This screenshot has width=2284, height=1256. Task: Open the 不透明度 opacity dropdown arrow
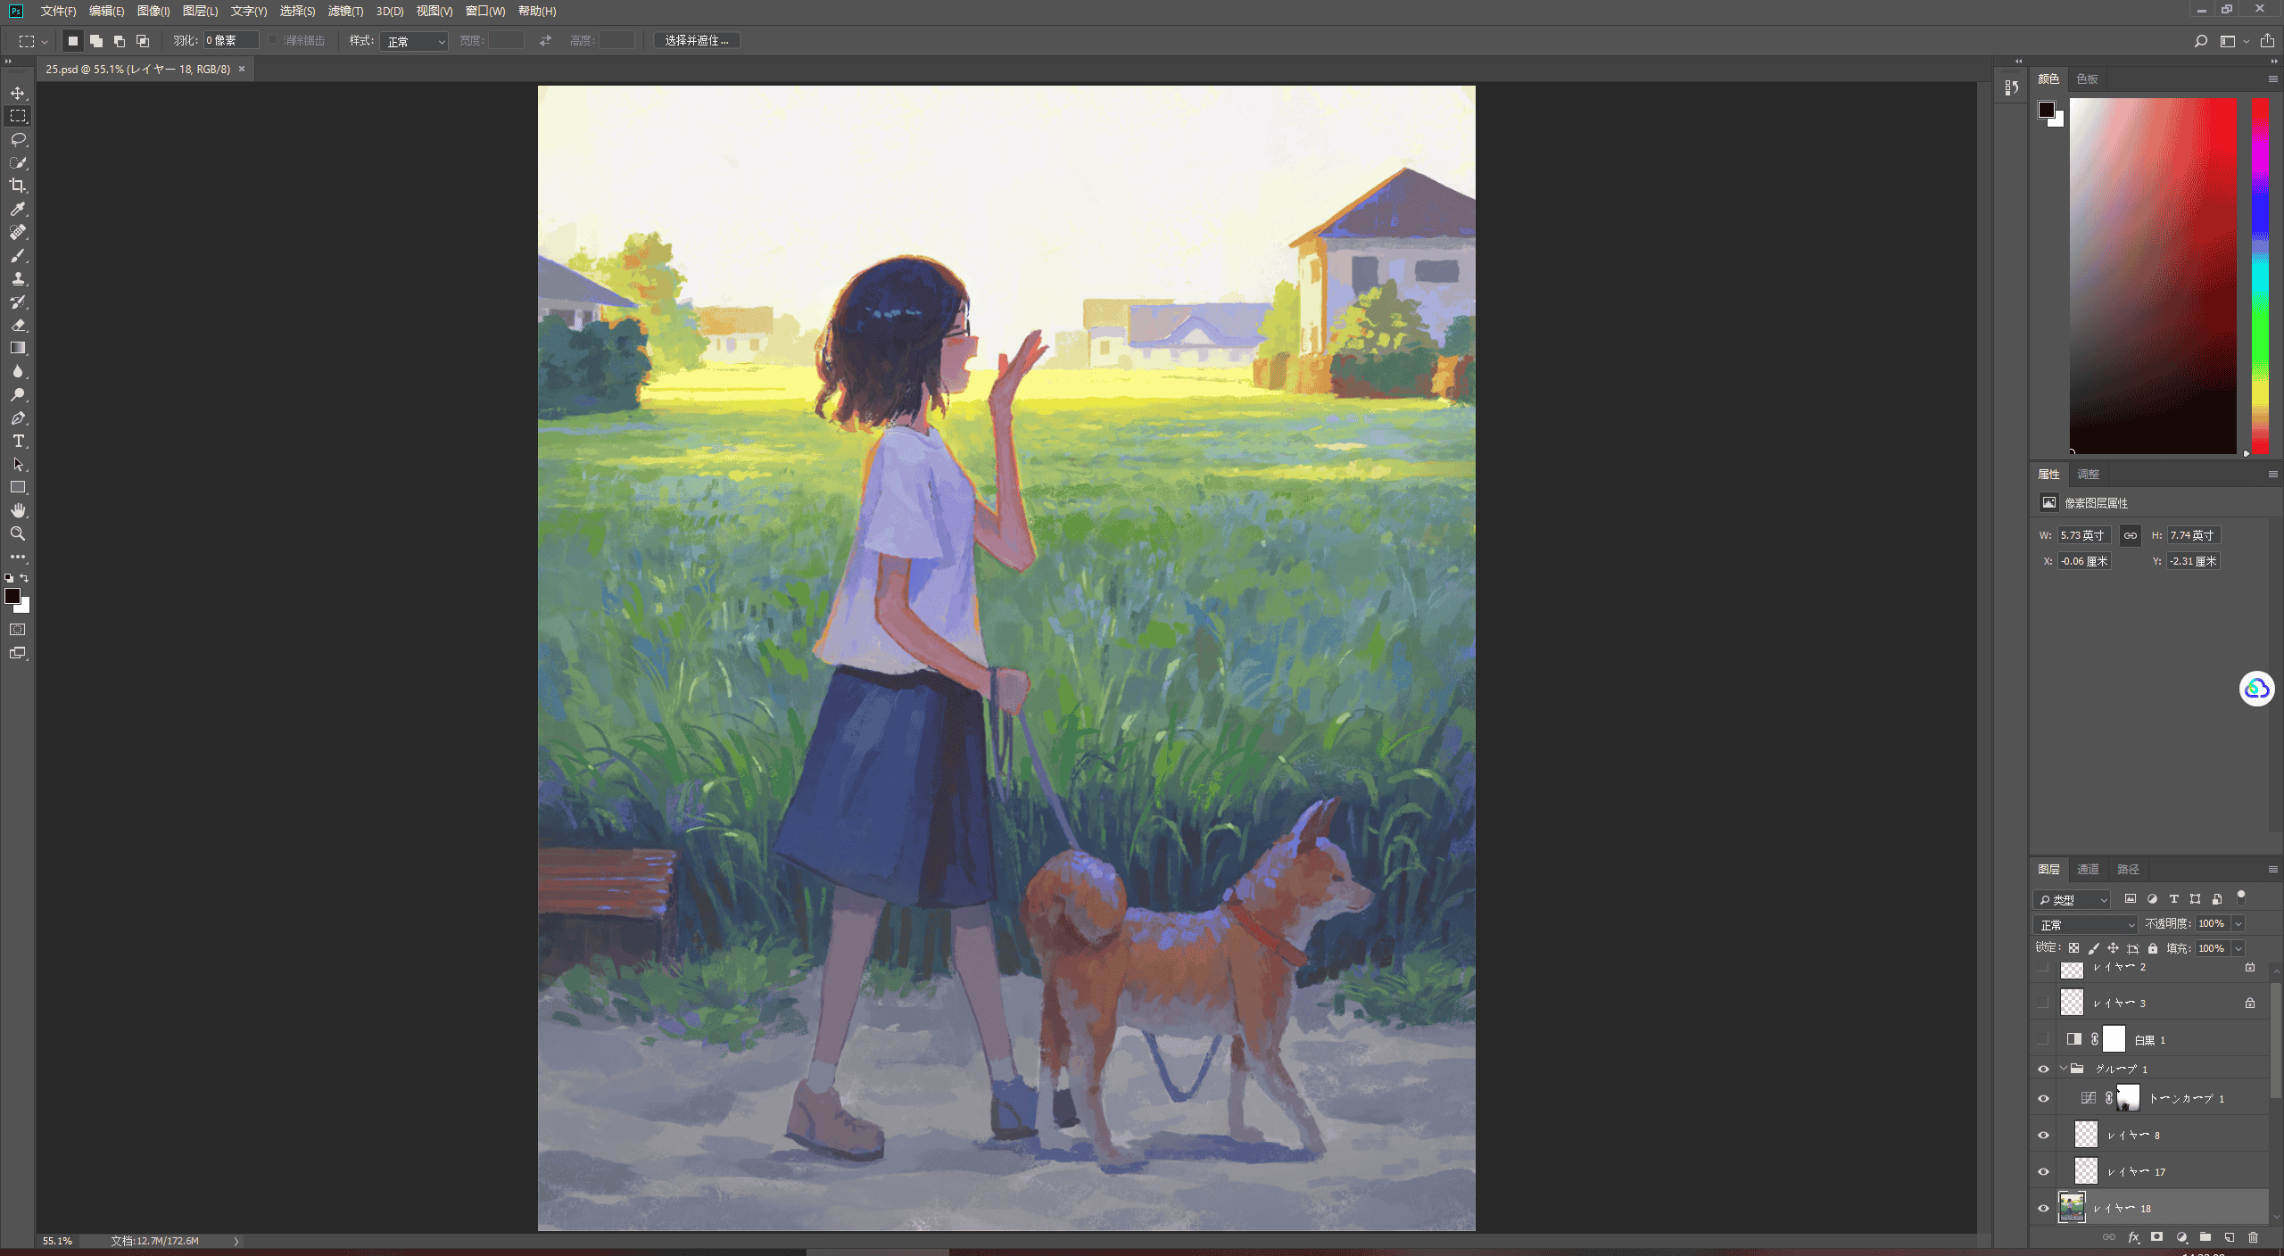pos(2238,924)
